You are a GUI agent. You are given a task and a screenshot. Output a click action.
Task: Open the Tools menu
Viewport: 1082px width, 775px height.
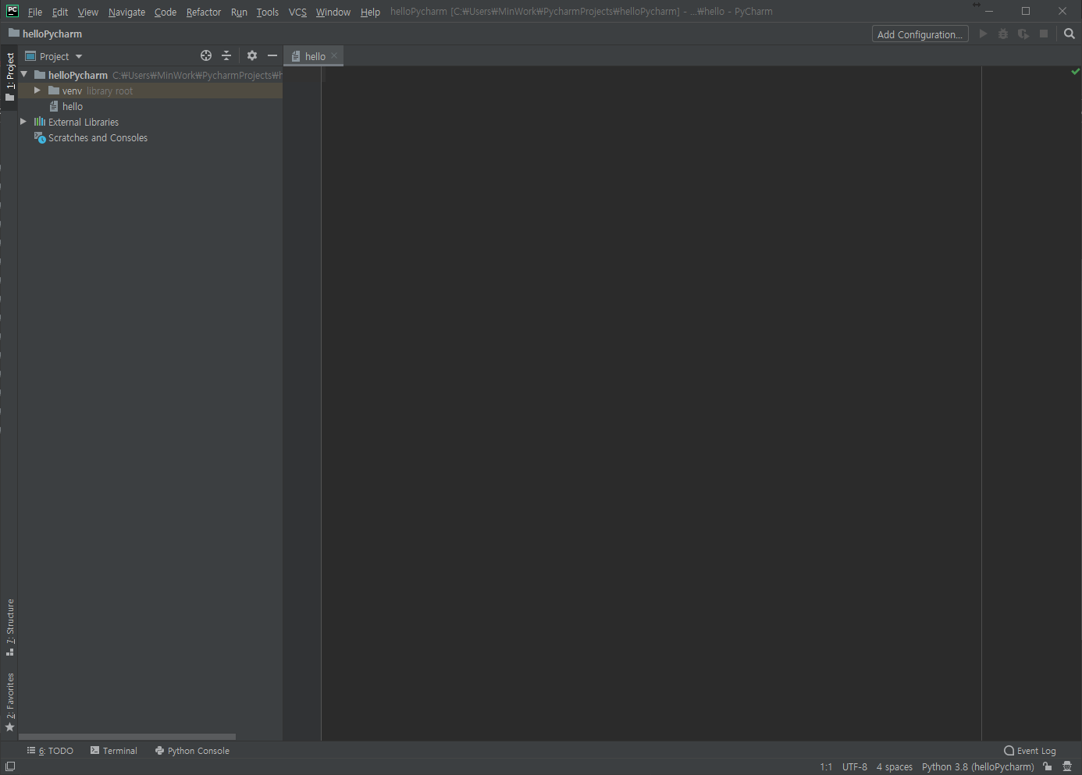pos(268,12)
